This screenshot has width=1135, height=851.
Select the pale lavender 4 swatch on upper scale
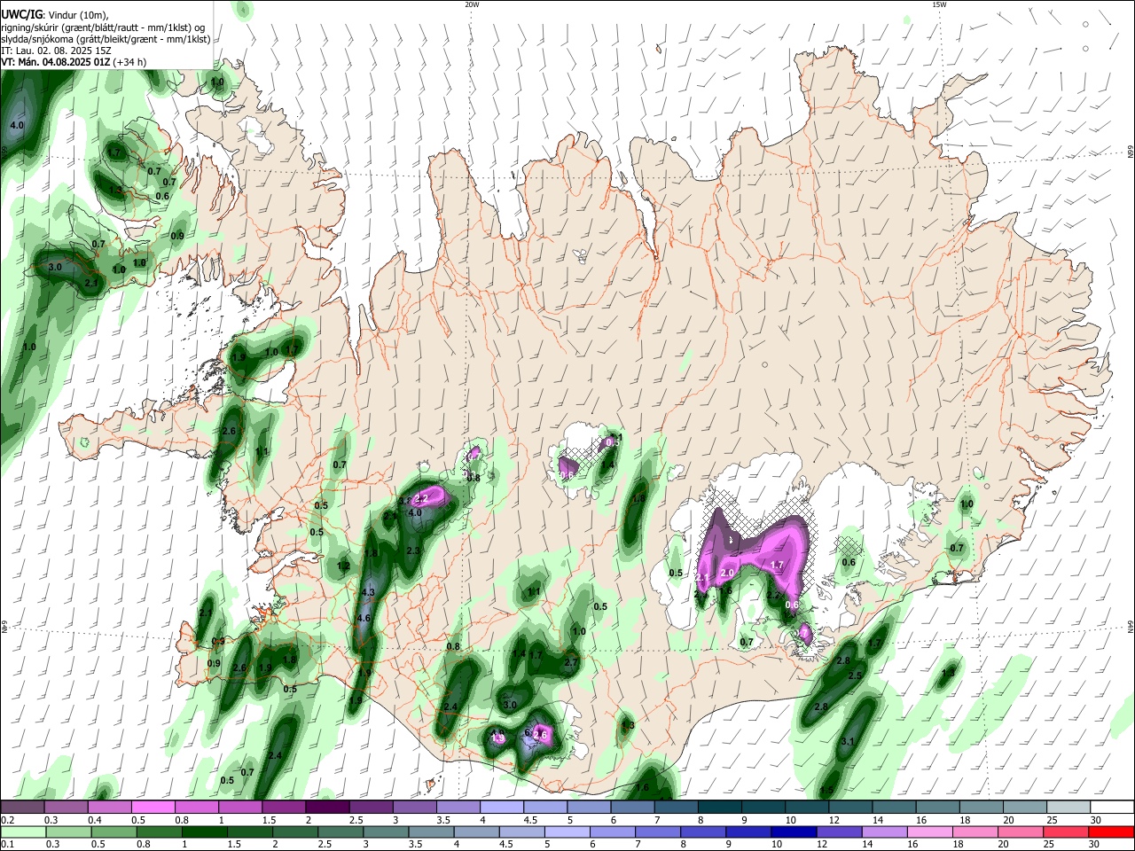point(502,808)
